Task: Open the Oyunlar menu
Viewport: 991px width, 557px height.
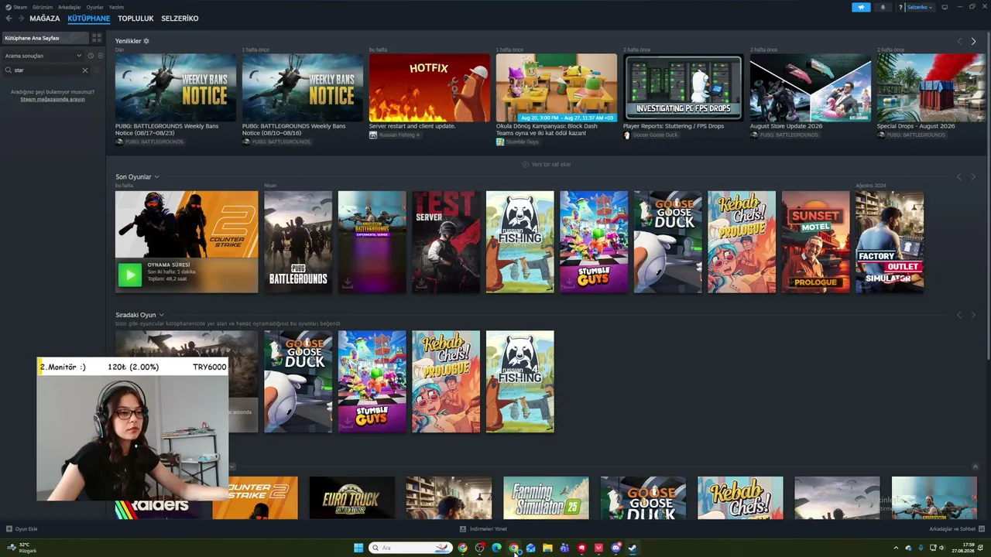Action: [94, 7]
